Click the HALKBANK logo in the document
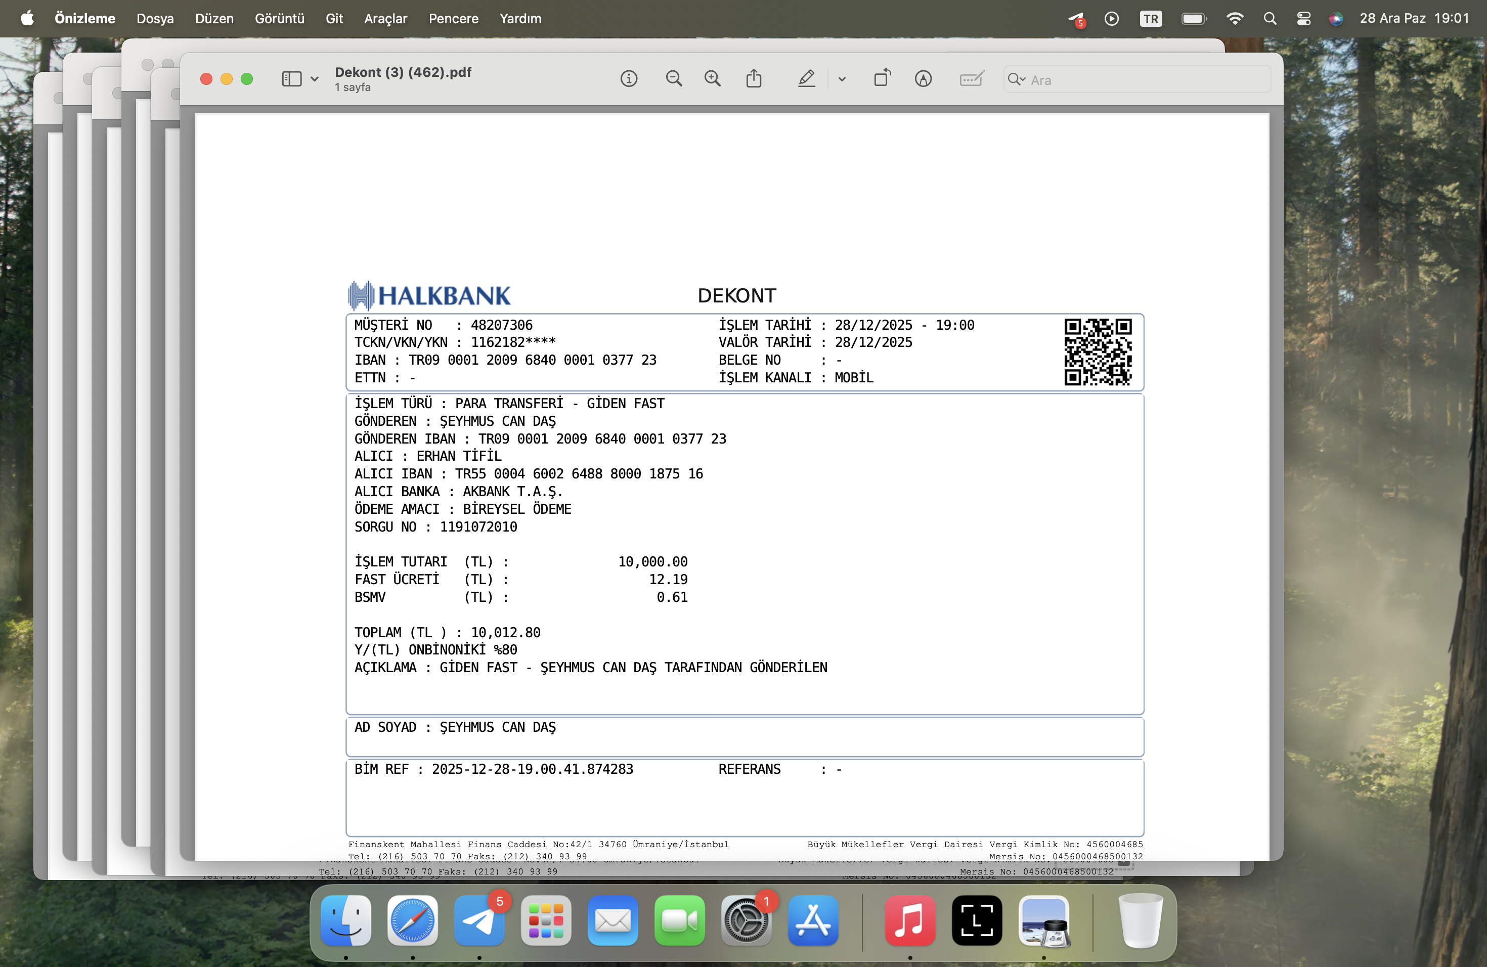Viewport: 1487px width, 967px height. click(429, 295)
